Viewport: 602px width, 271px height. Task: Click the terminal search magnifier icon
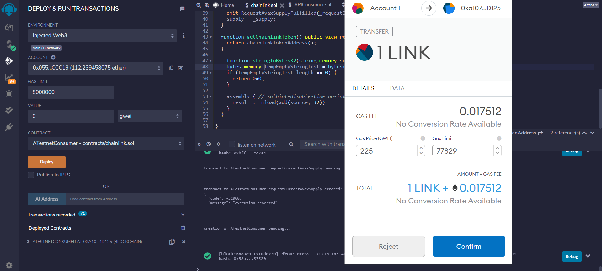tap(291, 144)
